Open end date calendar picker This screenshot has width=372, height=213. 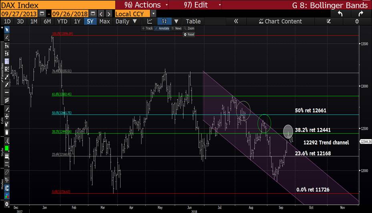point(93,14)
